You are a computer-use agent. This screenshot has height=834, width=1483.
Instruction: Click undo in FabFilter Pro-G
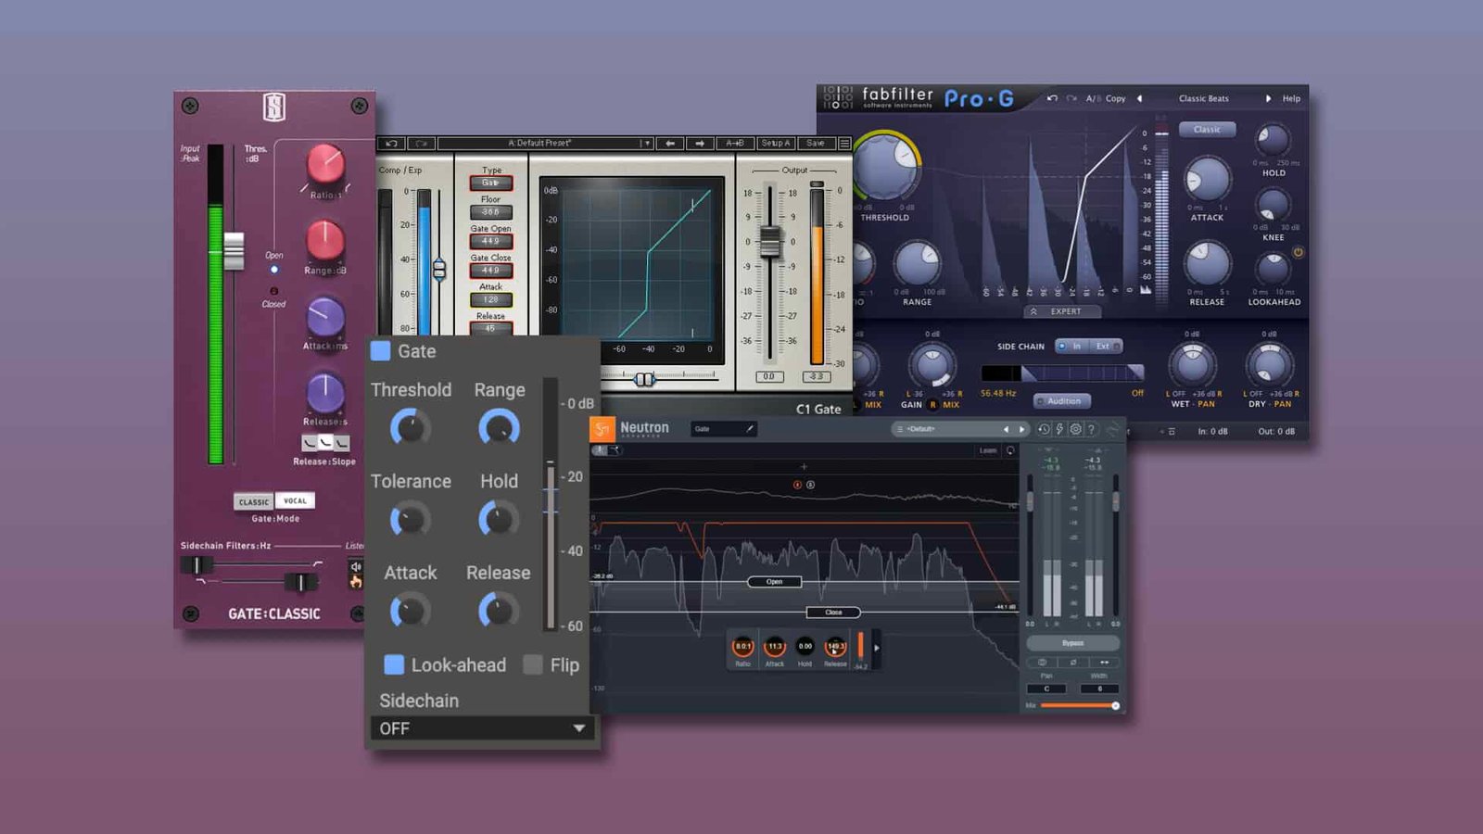(x=1052, y=98)
